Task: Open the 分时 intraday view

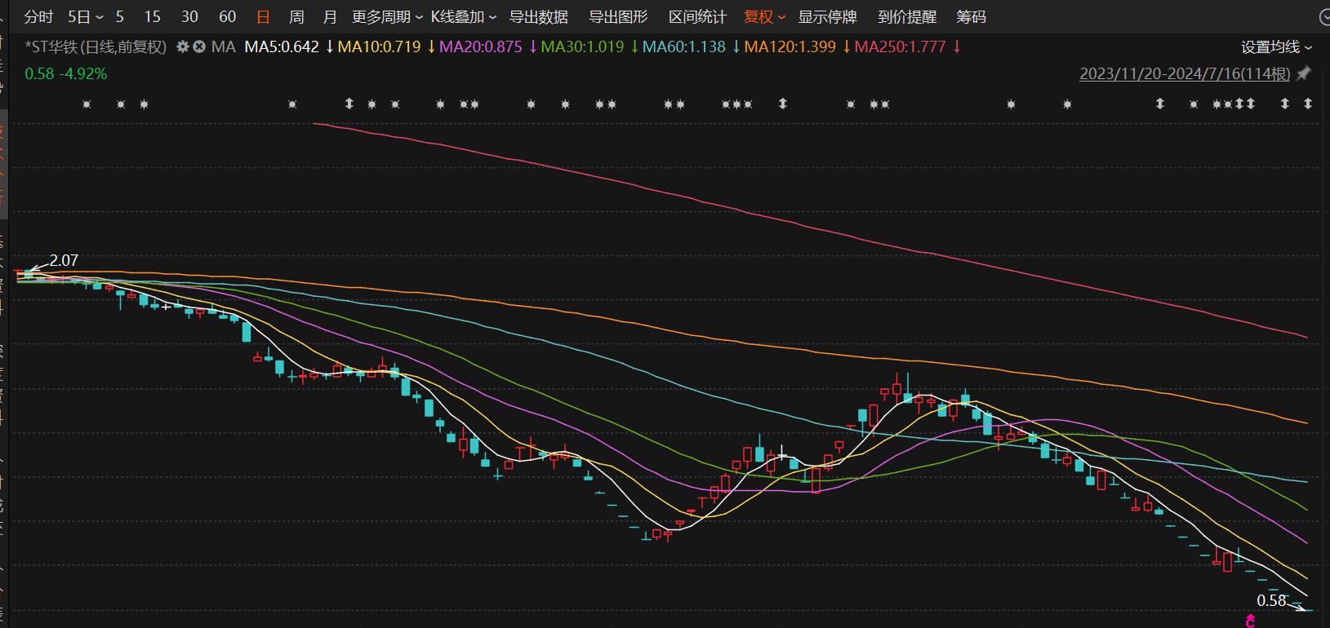Action: [x=38, y=16]
